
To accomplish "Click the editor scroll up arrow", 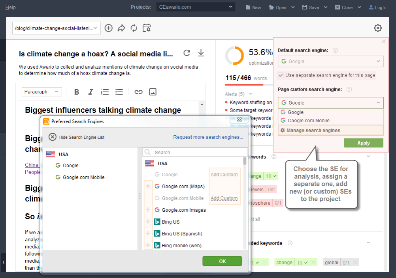I will pos(202,104).
